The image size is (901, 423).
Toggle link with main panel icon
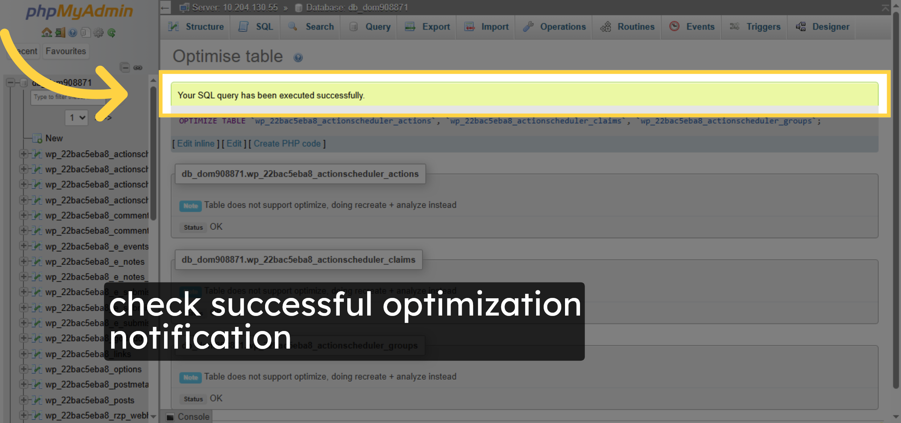[138, 68]
